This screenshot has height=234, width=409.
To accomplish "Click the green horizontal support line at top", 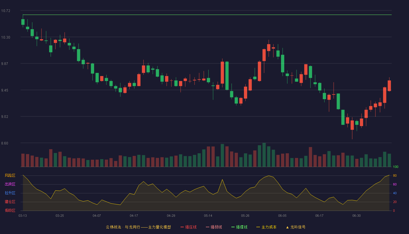I will tap(207, 15).
